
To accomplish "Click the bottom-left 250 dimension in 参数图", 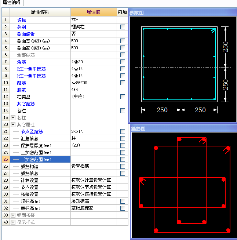I will pyautogui.click(x=162, y=110).
